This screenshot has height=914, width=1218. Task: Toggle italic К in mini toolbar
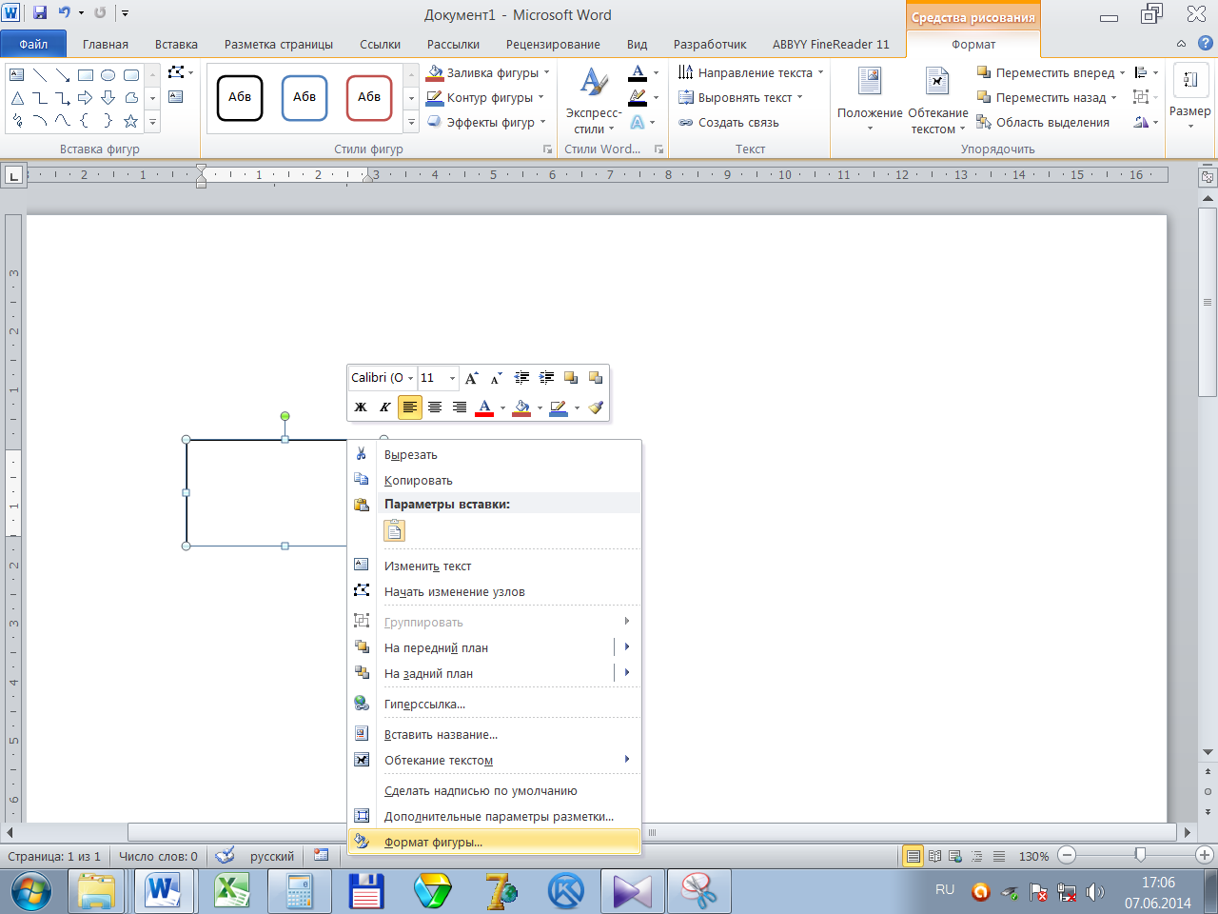(x=384, y=407)
